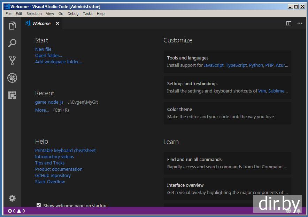This screenshot has width=308, height=217.
Task: Click the Open folder link
Action: [x=48, y=56]
